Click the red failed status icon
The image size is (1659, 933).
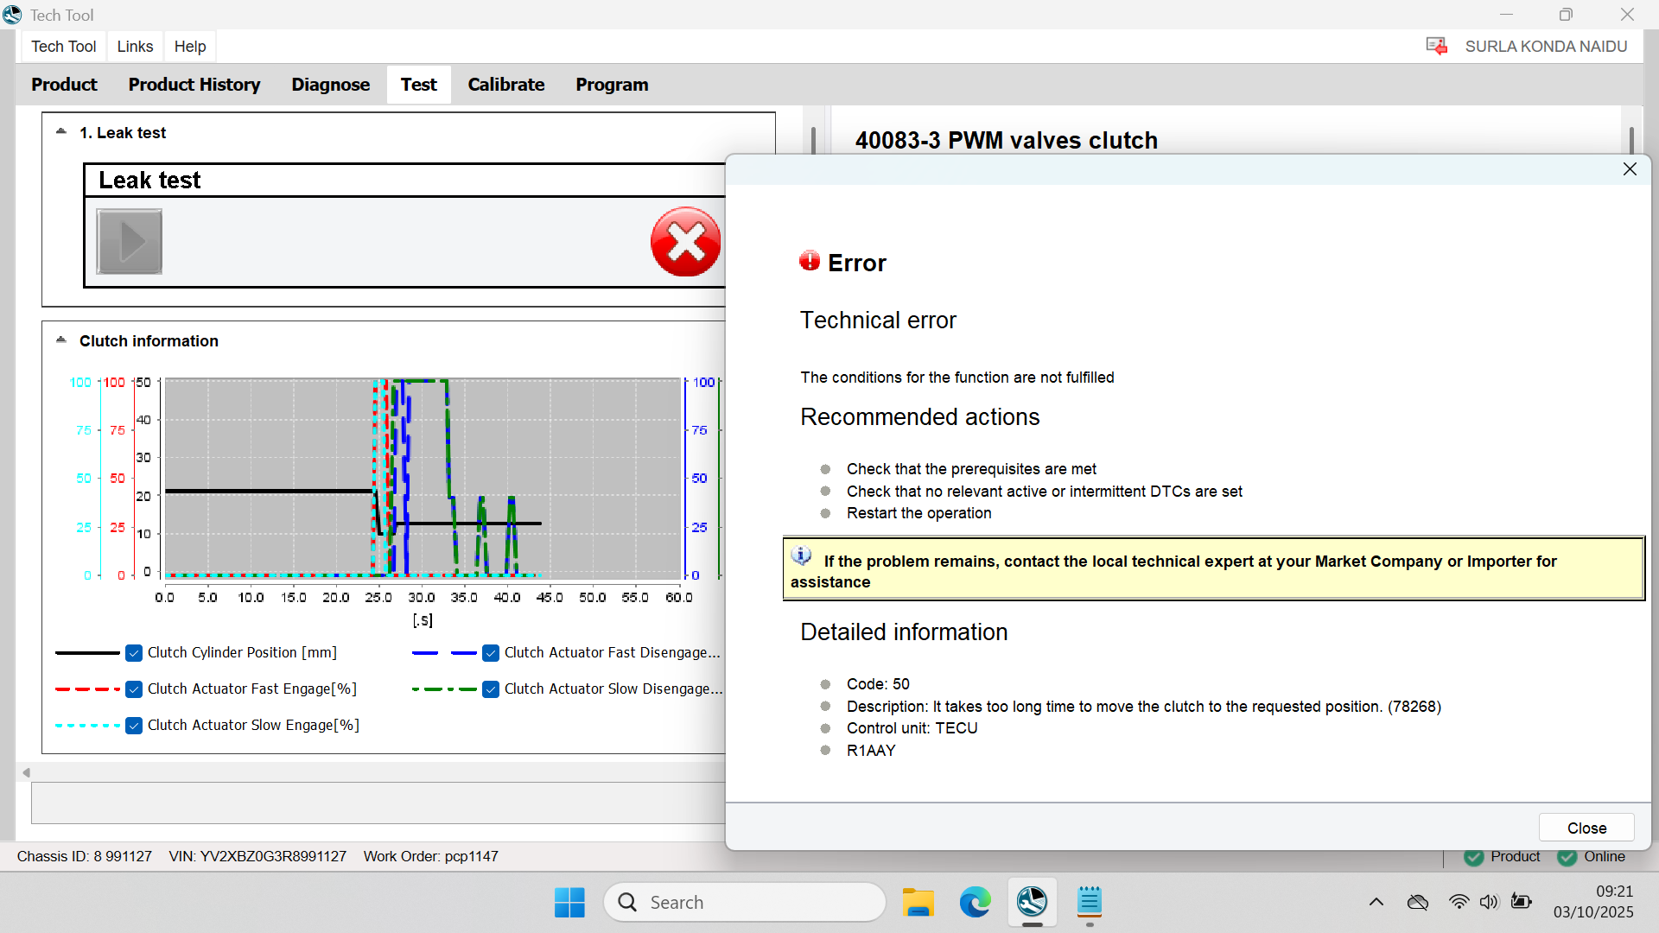(686, 242)
